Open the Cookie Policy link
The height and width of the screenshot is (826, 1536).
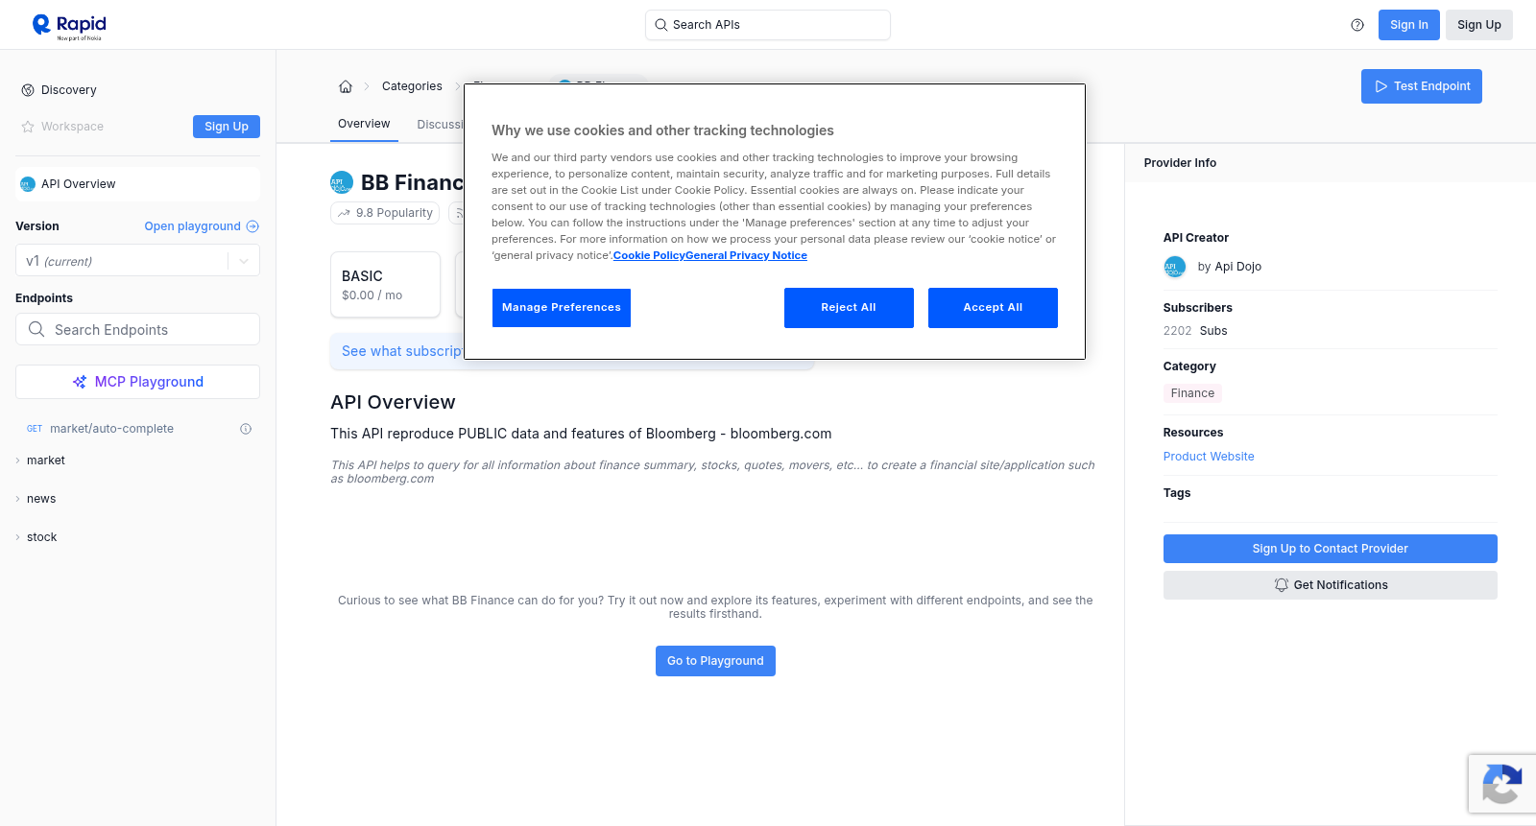pos(649,255)
